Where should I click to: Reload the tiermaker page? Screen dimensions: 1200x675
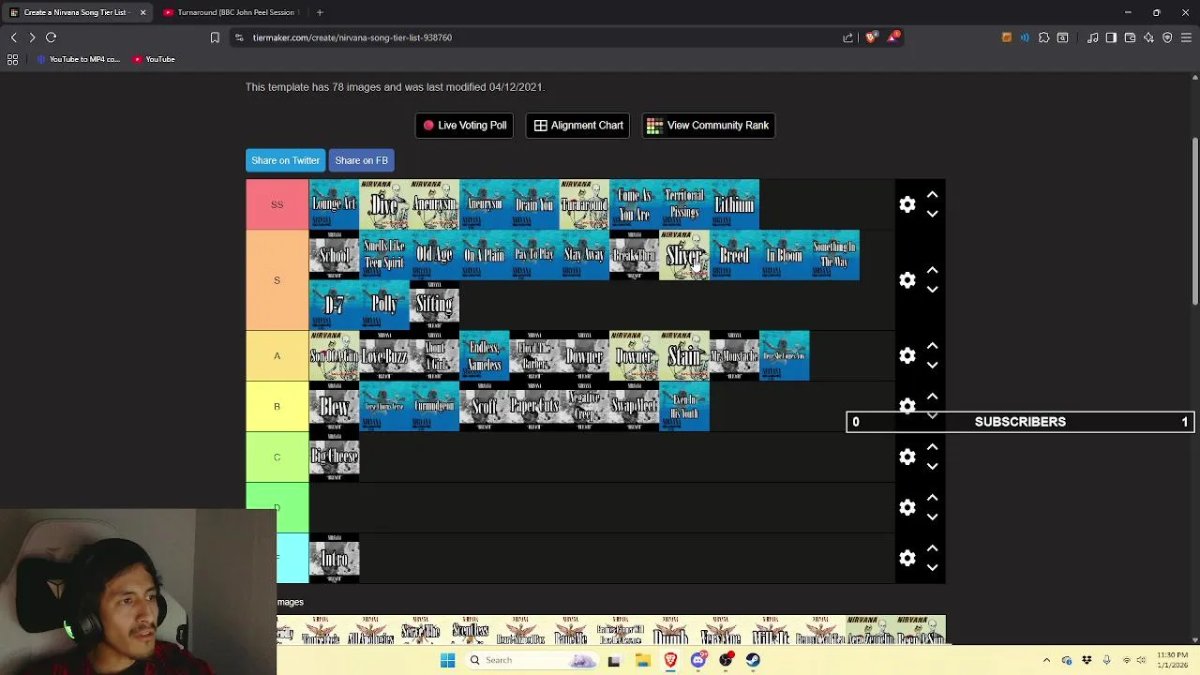tap(52, 37)
